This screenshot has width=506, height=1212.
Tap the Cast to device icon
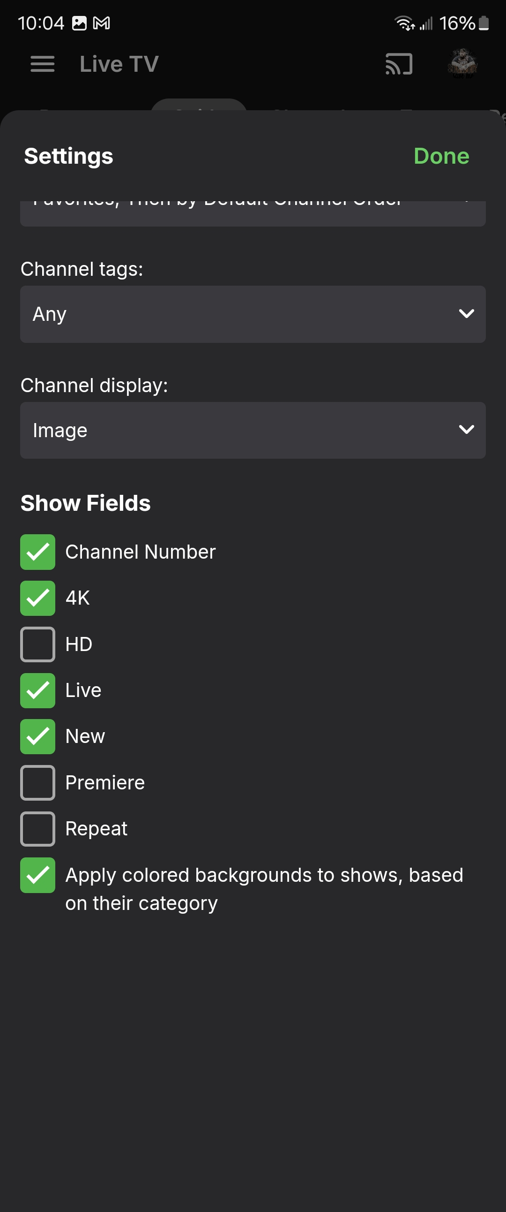[x=399, y=64]
